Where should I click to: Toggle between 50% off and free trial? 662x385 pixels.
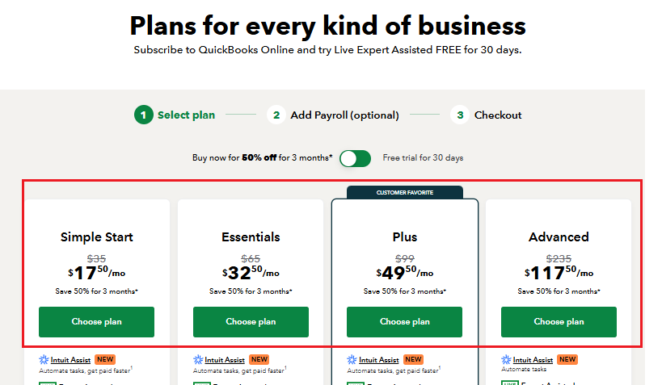pos(356,158)
